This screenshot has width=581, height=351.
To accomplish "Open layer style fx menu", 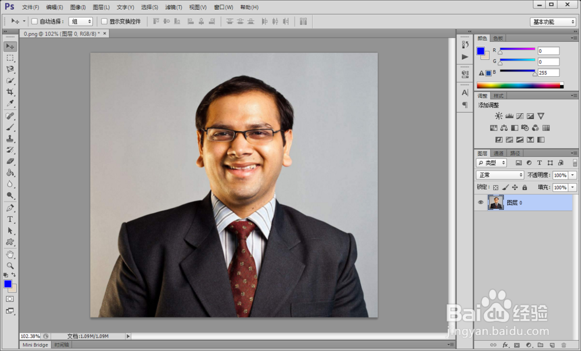I will [x=505, y=345].
